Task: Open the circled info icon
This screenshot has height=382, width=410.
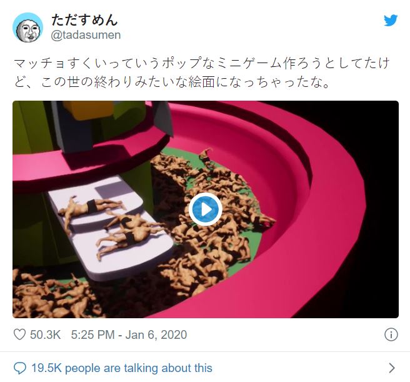Action: point(391,334)
